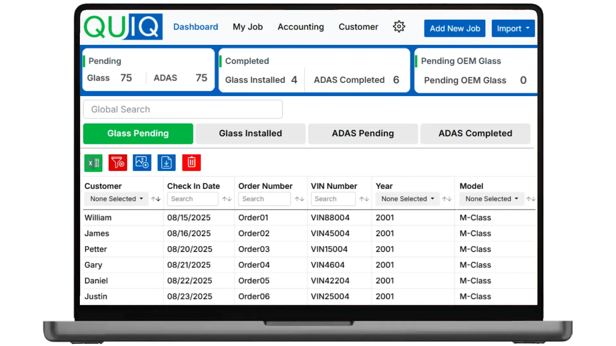Switch to the Glass Installed tab

[250, 134]
